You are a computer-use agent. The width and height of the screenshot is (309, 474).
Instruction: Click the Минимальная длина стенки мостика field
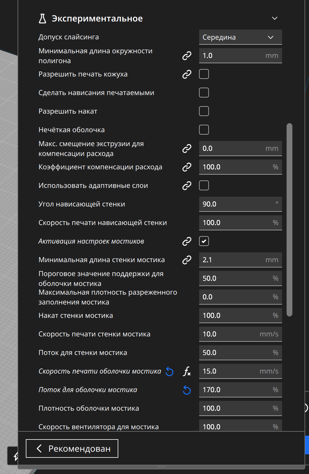tap(241, 260)
